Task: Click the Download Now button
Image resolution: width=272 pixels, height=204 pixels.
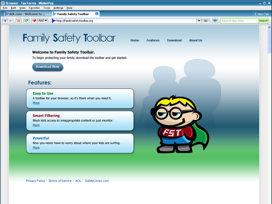Action: point(48,67)
